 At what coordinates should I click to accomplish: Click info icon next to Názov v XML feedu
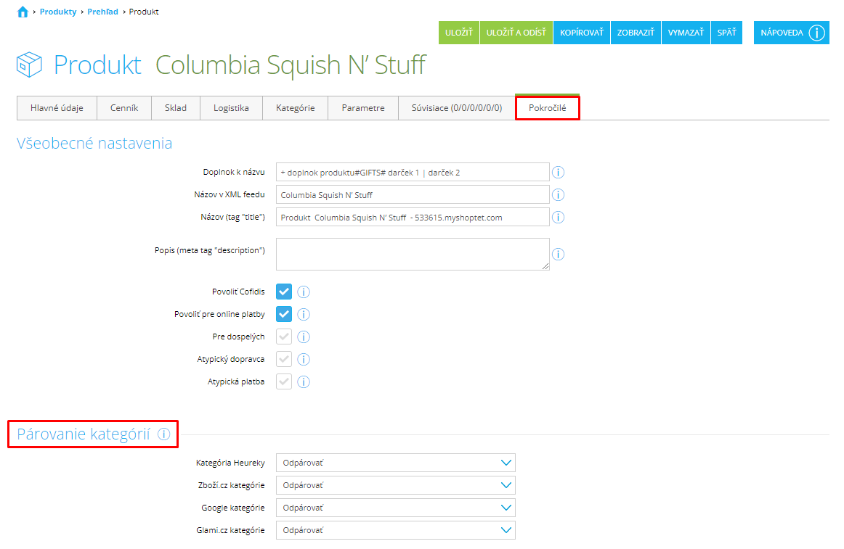(x=558, y=195)
